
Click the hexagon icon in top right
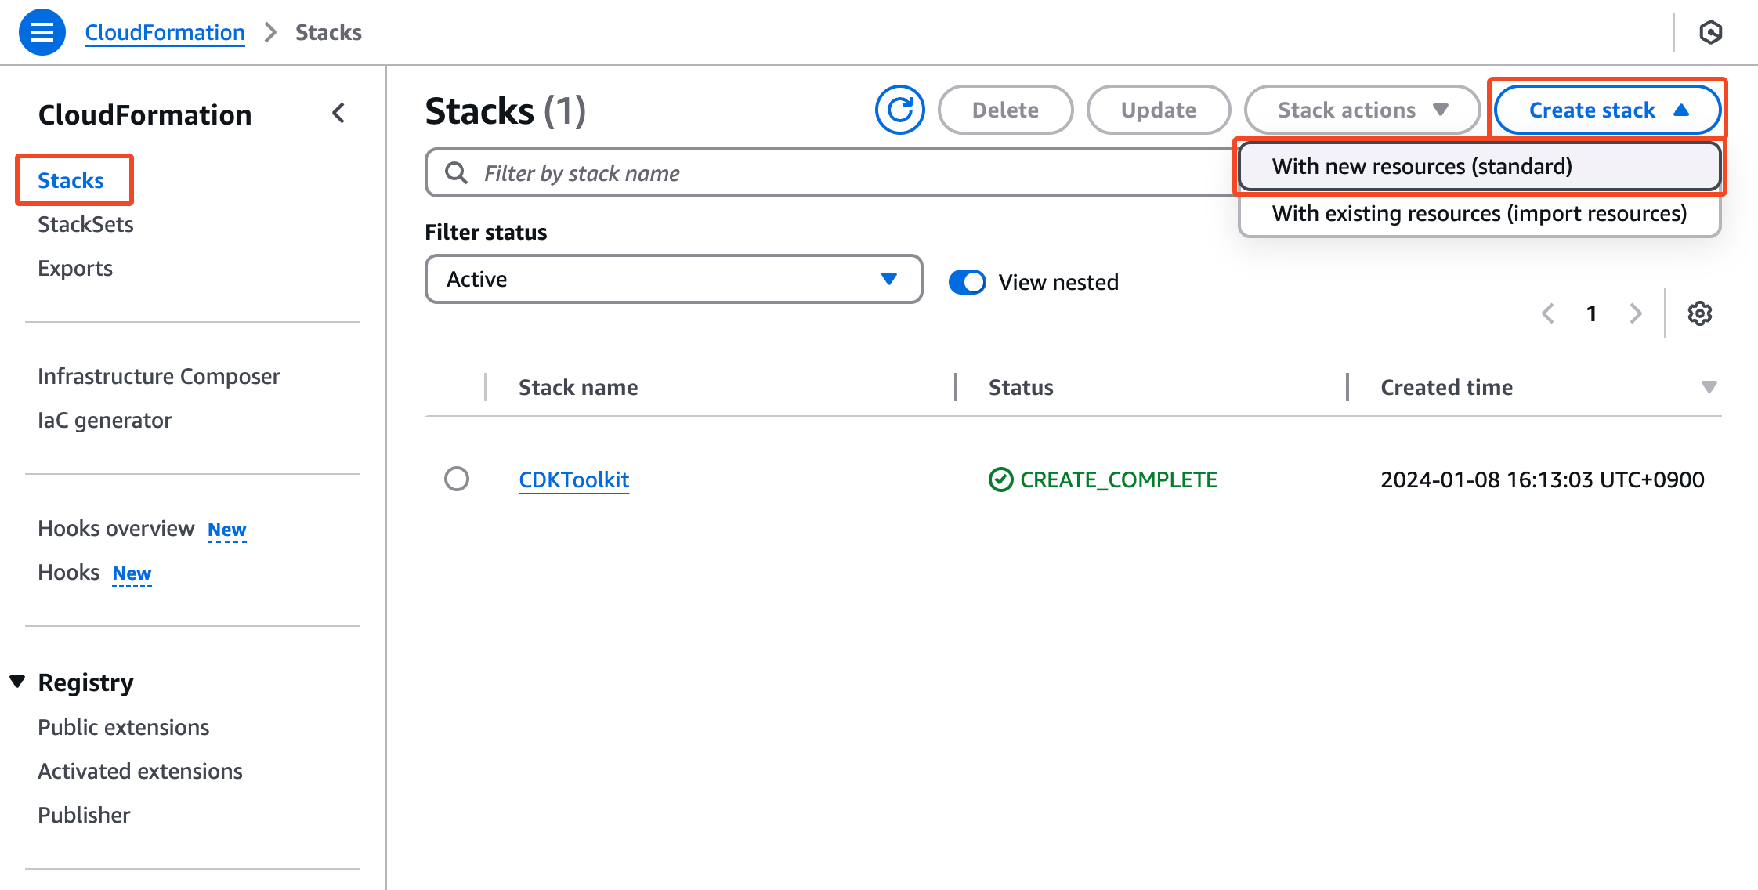pyautogui.click(x=1710, y=32)
